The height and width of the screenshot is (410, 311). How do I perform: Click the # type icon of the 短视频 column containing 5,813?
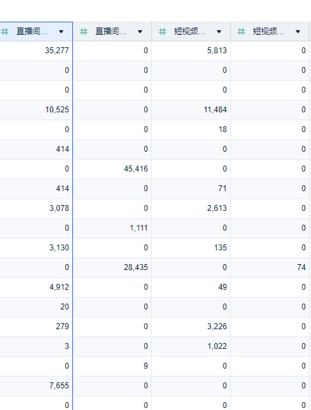[x=162, y=32]
